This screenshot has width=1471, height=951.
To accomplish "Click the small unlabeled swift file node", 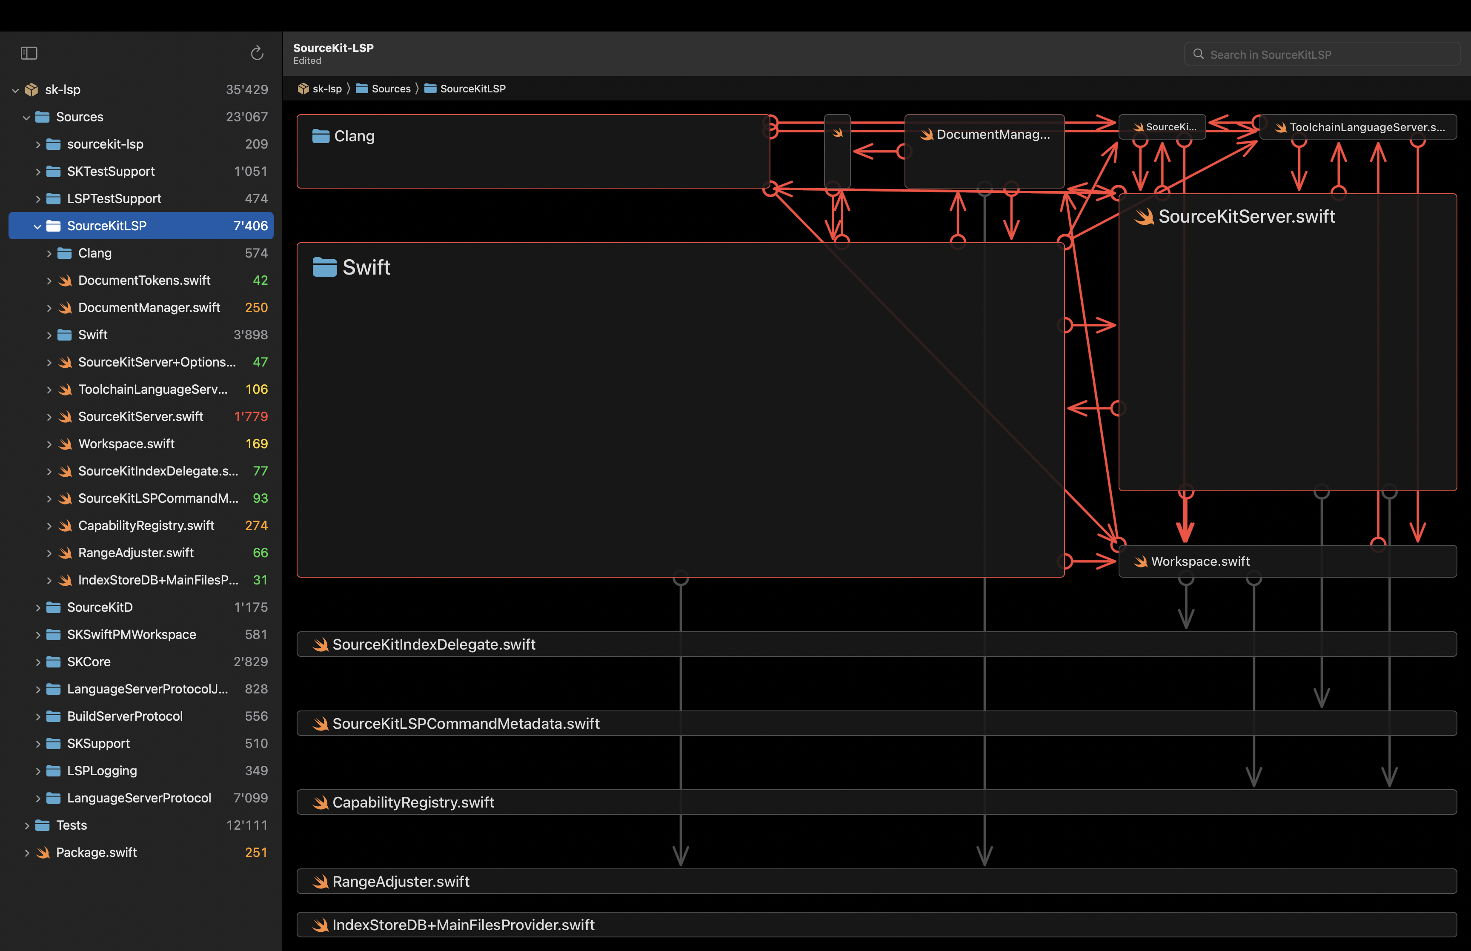I will point(838,151).
